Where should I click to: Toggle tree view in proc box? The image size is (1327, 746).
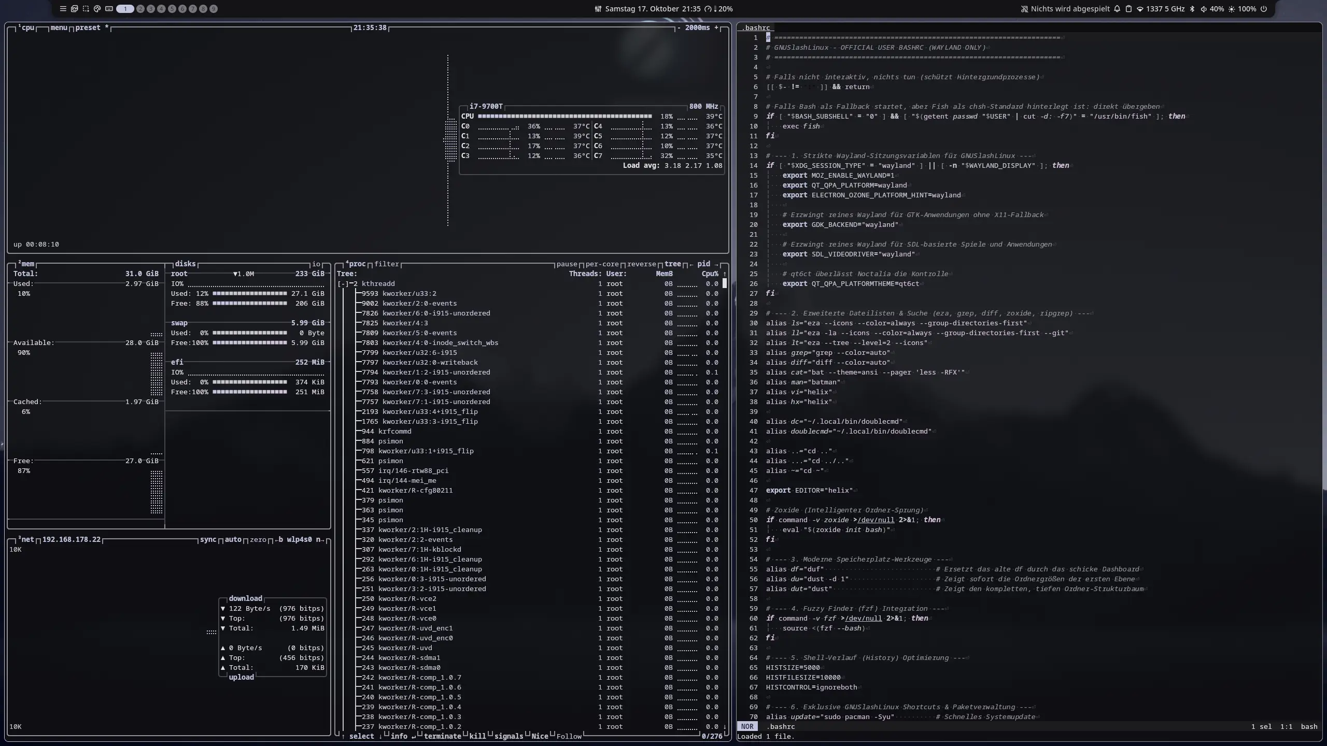click(x=673, y=264)
